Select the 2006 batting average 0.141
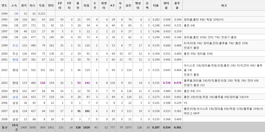265x132 pixels. click(156, 103)
